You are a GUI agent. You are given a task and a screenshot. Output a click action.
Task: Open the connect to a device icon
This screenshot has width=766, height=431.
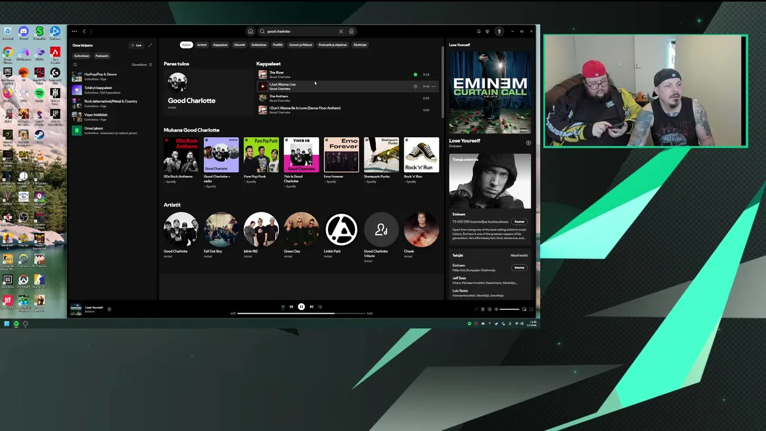[490, 309]
